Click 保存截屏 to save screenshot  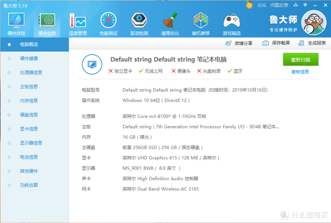click(276, 43)
